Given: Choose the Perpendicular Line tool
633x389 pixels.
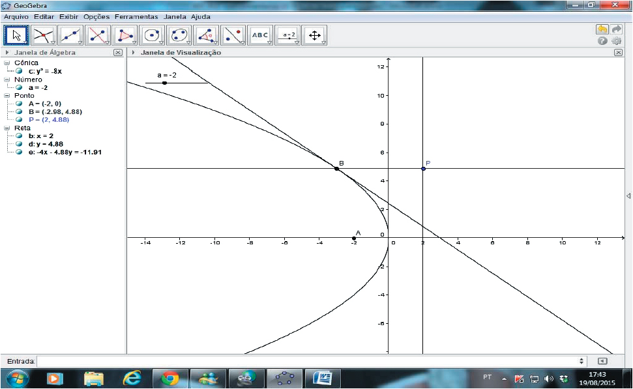Looking at the screenshot, I should pyautogui.click(x=98, y=35).
